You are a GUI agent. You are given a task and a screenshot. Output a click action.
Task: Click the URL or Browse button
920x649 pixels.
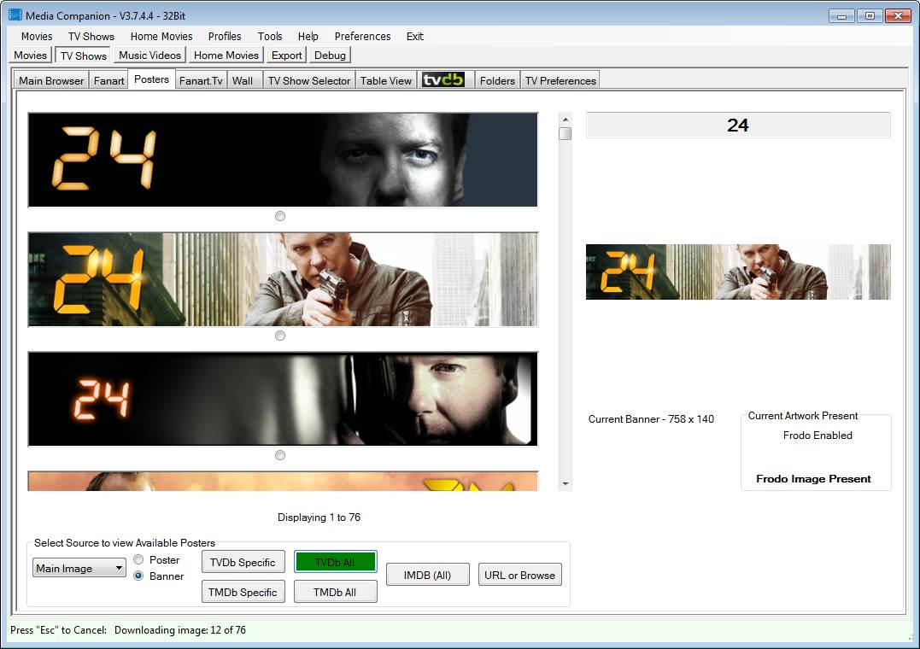(x=520, y=575)
